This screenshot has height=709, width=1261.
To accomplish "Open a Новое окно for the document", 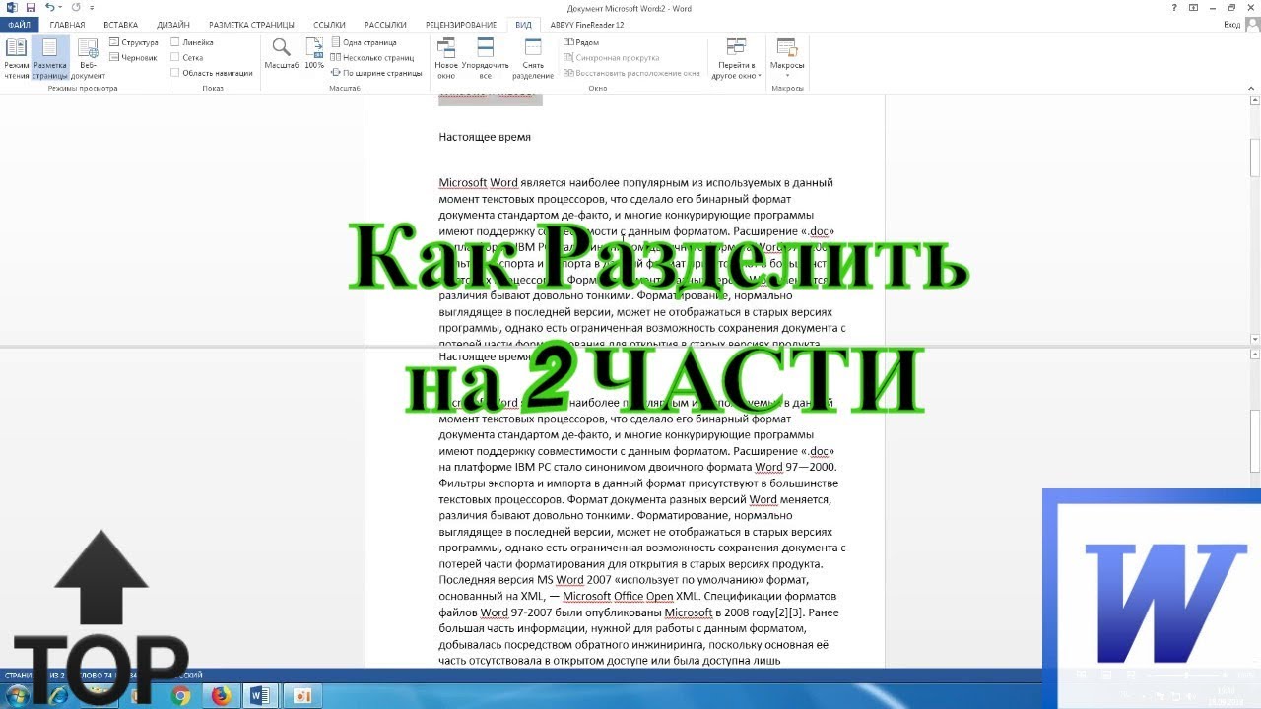I will [446, 59].
